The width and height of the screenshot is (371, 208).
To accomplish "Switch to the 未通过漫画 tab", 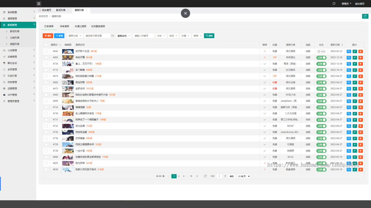I will tap(80, 27).
